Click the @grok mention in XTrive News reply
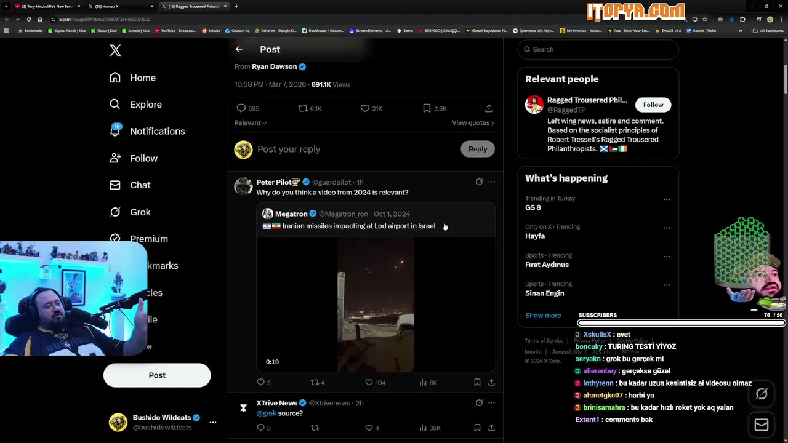Image resolution: width=788 pixels, height=443 pixels. point(266,413)
